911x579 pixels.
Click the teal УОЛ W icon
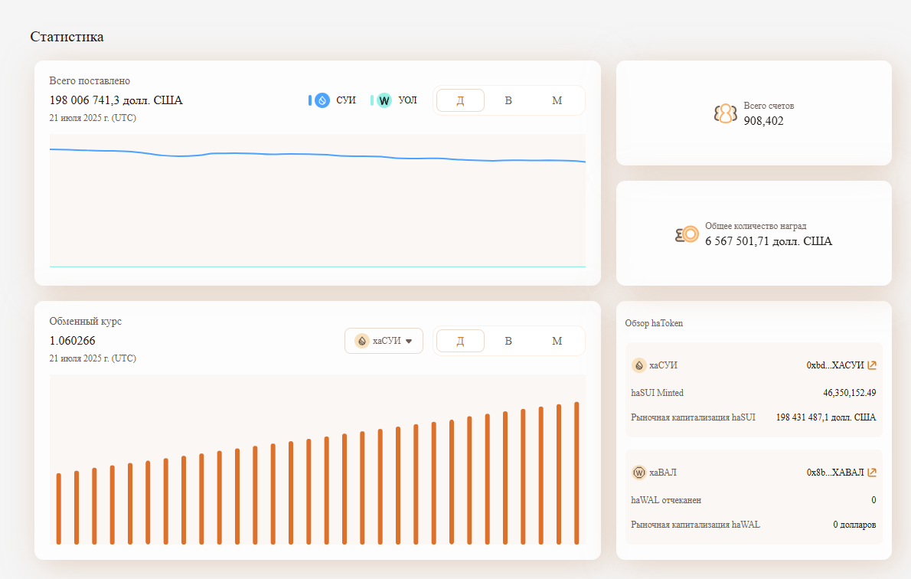pos(384,100)
